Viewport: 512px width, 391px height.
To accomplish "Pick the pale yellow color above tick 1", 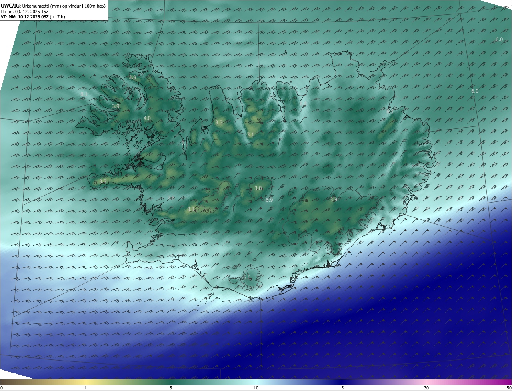I will [x=86, y=382].
